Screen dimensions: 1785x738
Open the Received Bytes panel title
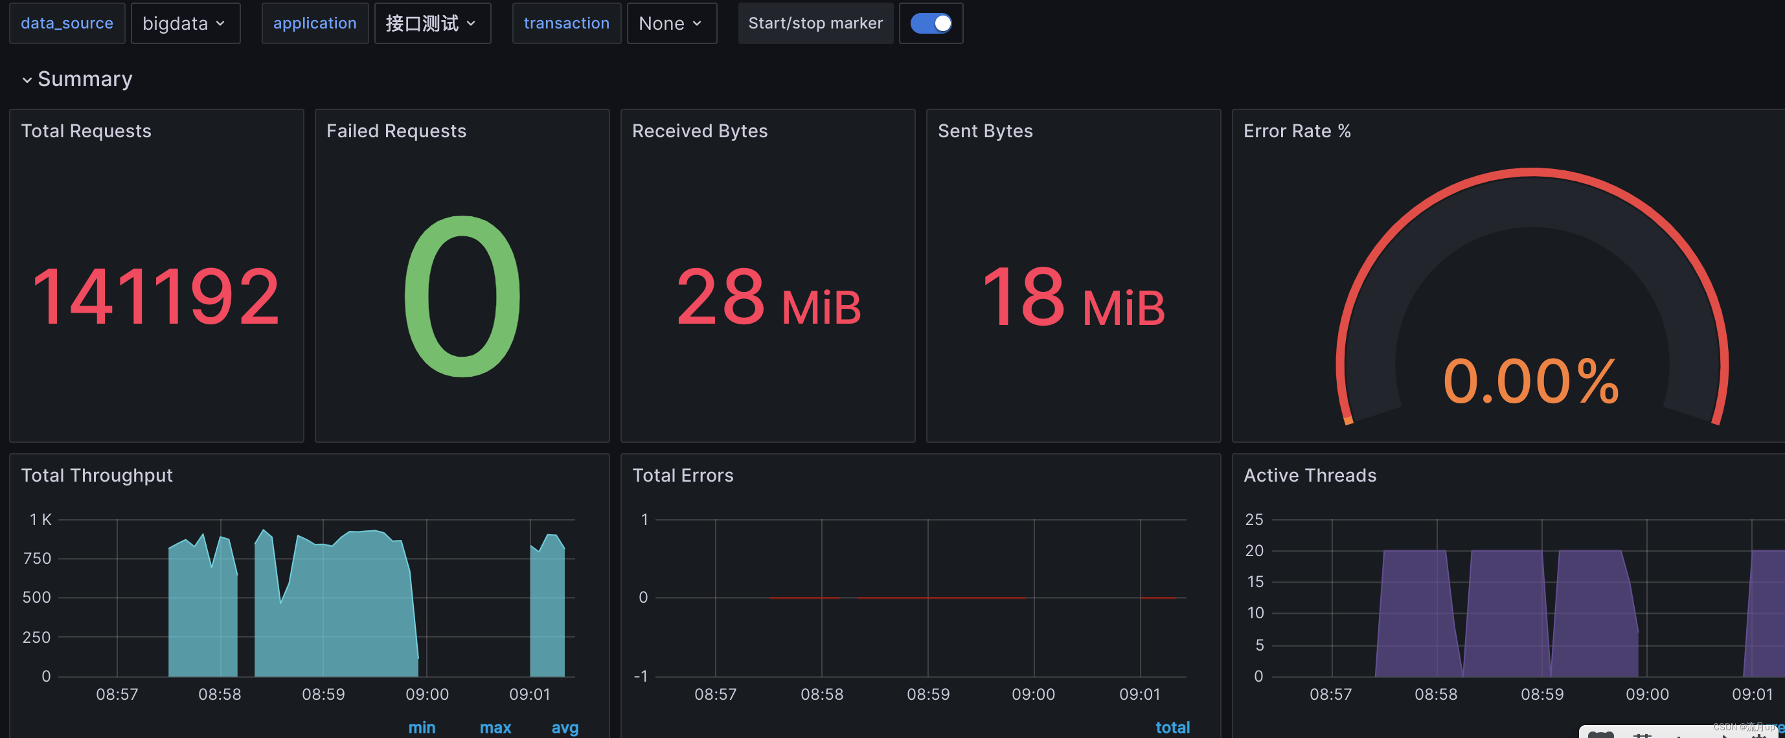click(699, 131)
